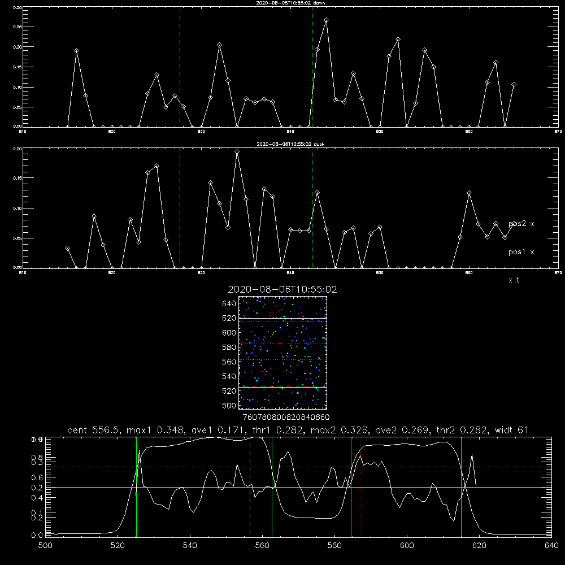Open the colored pixel image thumbnail
This screenshot has height=565, width=565.
point(282,353)
